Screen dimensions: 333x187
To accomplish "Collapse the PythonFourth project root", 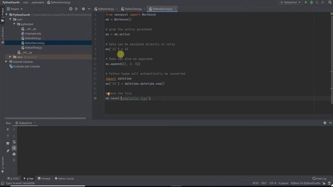I will pyautogui.click(x=6, y=15).
